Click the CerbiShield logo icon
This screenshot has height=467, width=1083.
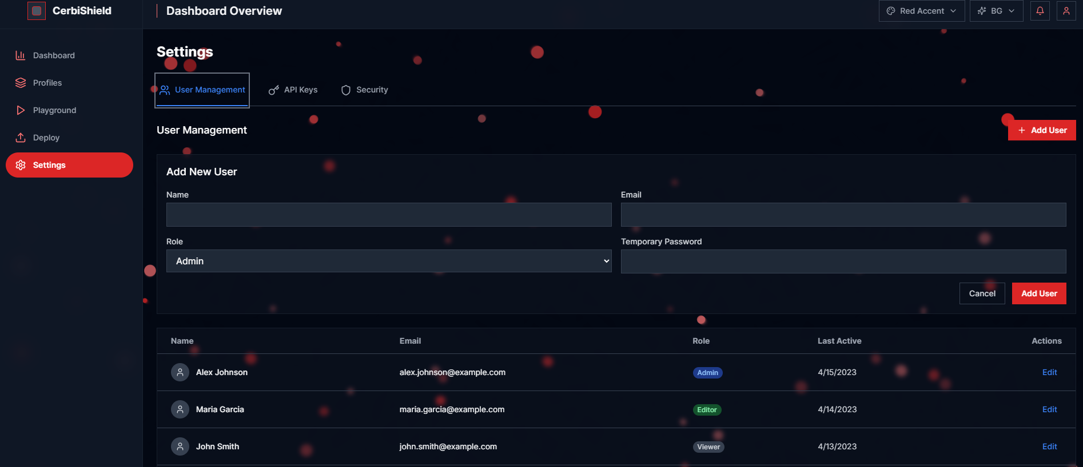(37, 11)
